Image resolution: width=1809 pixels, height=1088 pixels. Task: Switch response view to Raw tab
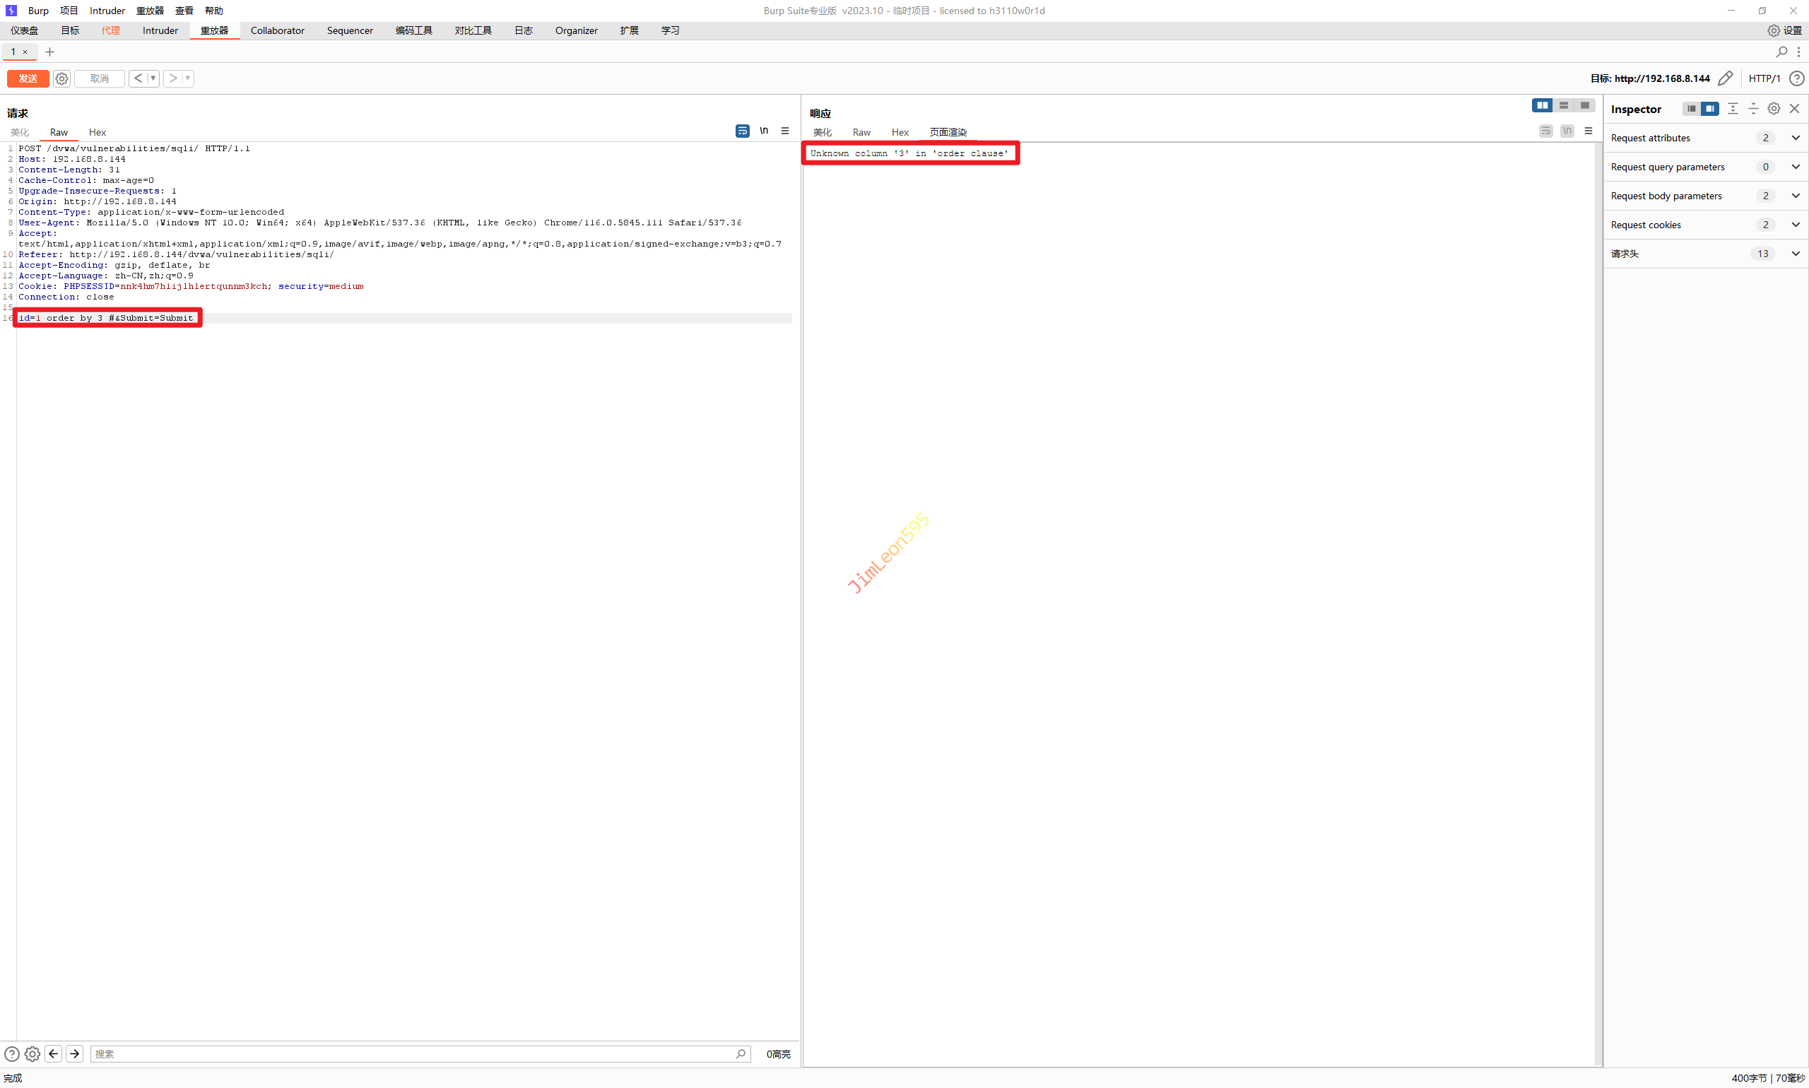pyautogui.click(x=861, y=132)
